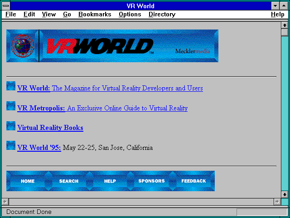
Task: Open the Help menu
Action: [x=278, y=15]
